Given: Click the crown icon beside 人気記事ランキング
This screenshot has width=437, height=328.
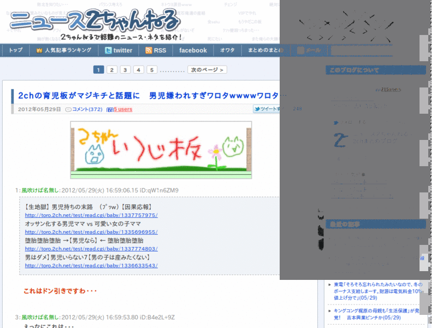Looking at the screenshot, I should [x=39, y=50].
